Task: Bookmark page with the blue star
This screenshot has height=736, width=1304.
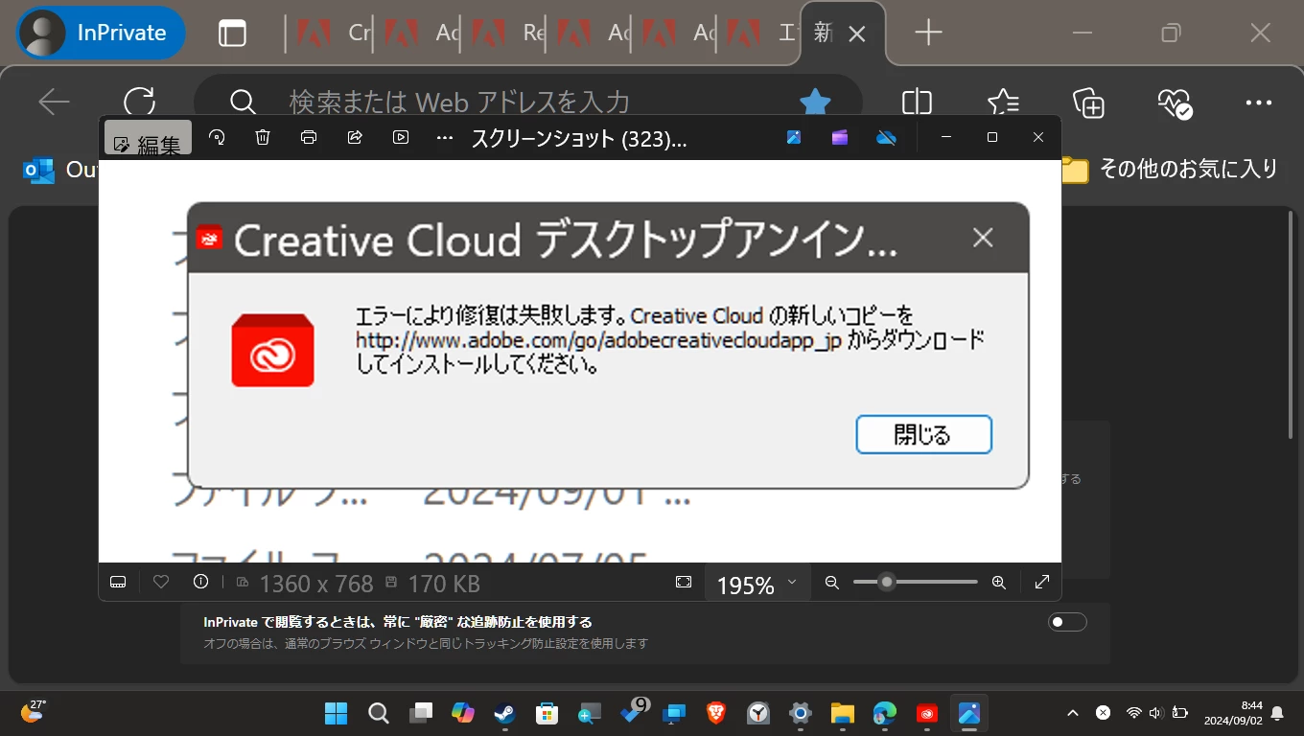Action: tap(815, 102)
